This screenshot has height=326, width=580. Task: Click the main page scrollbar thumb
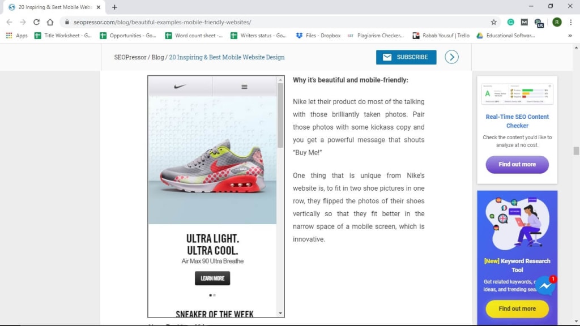click(x=576, y=151)
